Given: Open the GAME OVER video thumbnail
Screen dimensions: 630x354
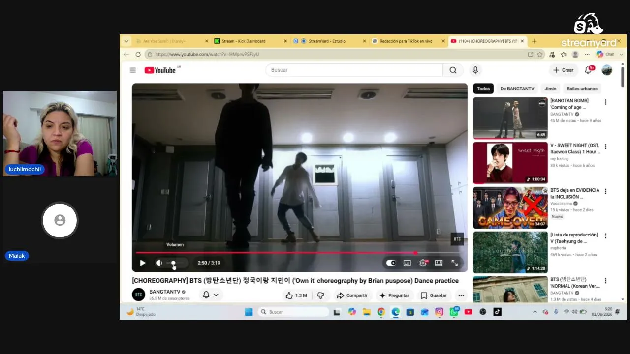Looking at the screenshot, I should click(x=510, y=207).
